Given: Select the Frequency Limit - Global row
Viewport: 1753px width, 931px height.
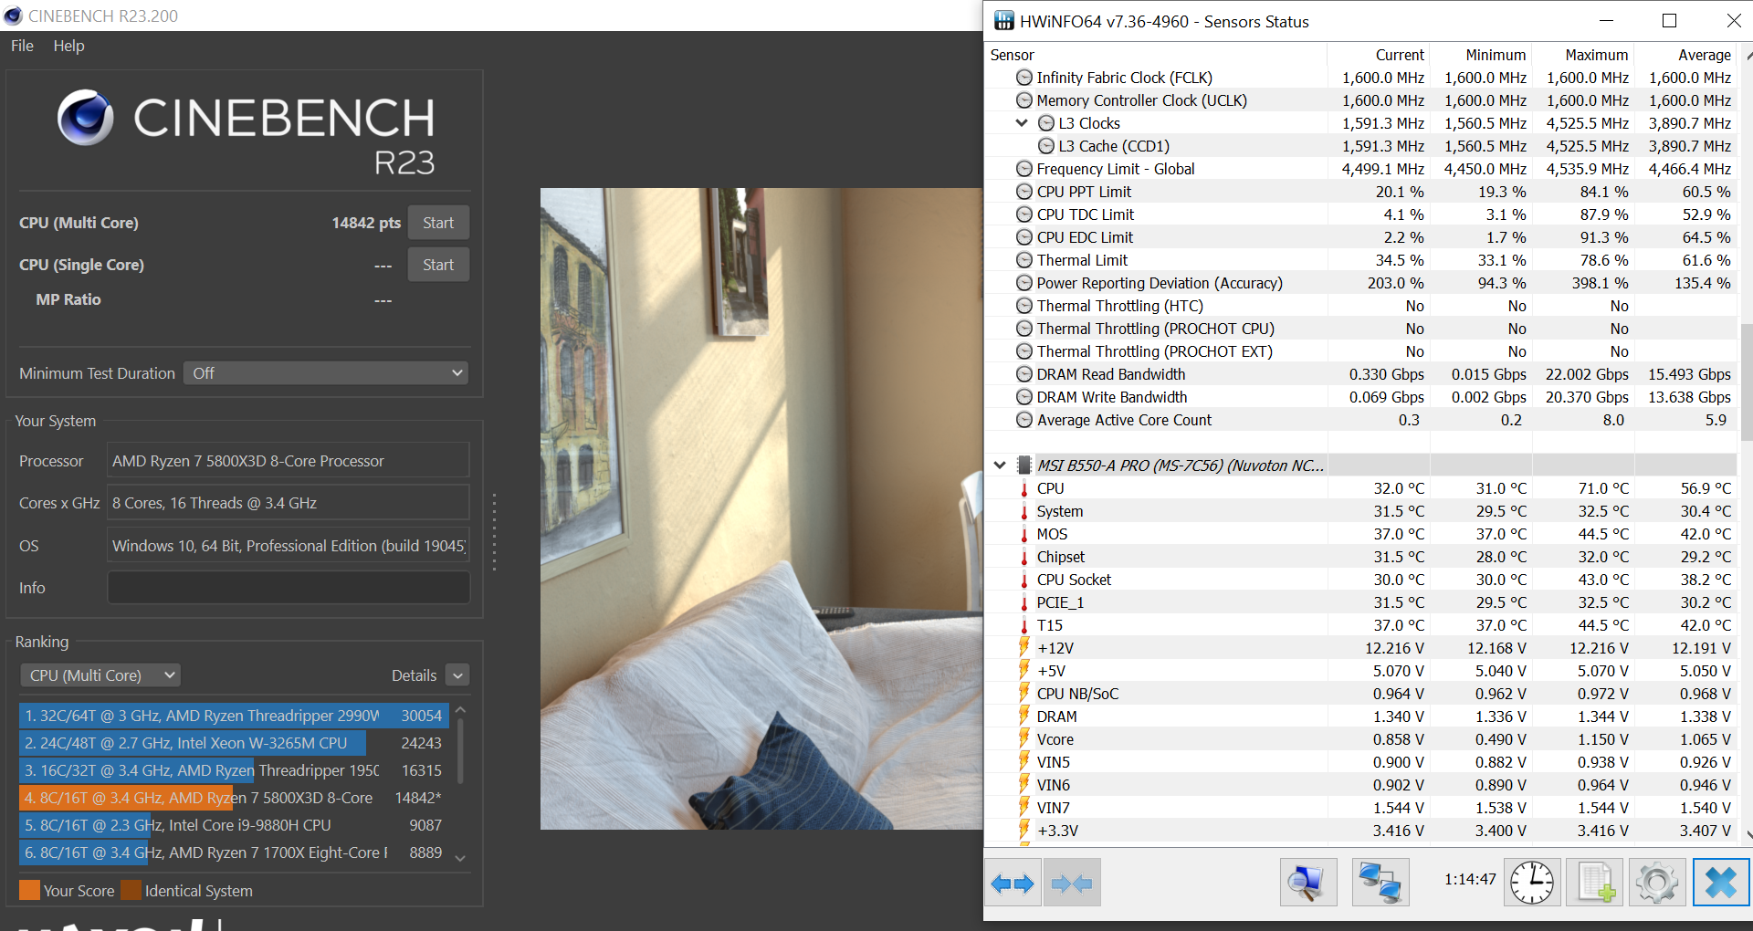Looking at the screenshot, I should click(x=1360, y=169).
